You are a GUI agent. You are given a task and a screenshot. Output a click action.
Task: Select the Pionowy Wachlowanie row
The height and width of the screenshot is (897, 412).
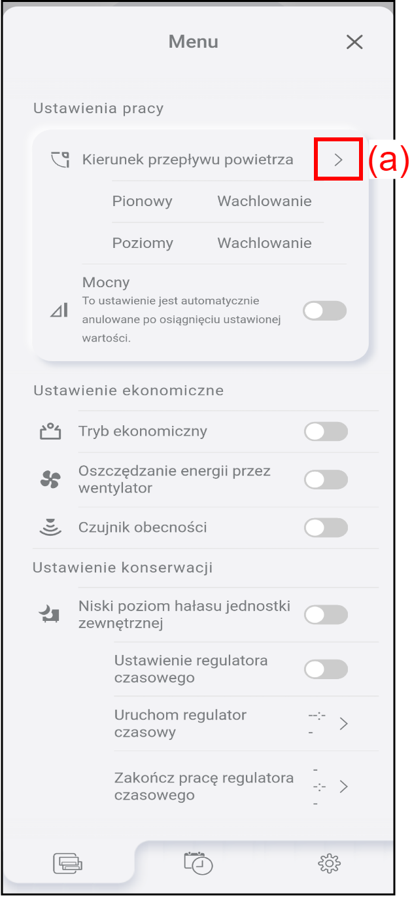[217, 202]
